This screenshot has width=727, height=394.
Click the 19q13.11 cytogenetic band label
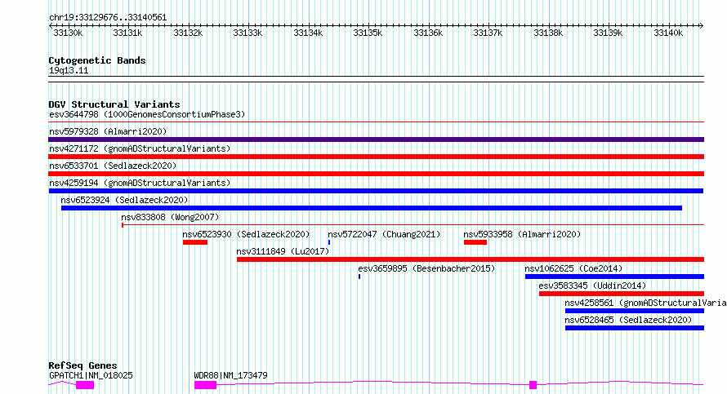click(x=69, y=71)
